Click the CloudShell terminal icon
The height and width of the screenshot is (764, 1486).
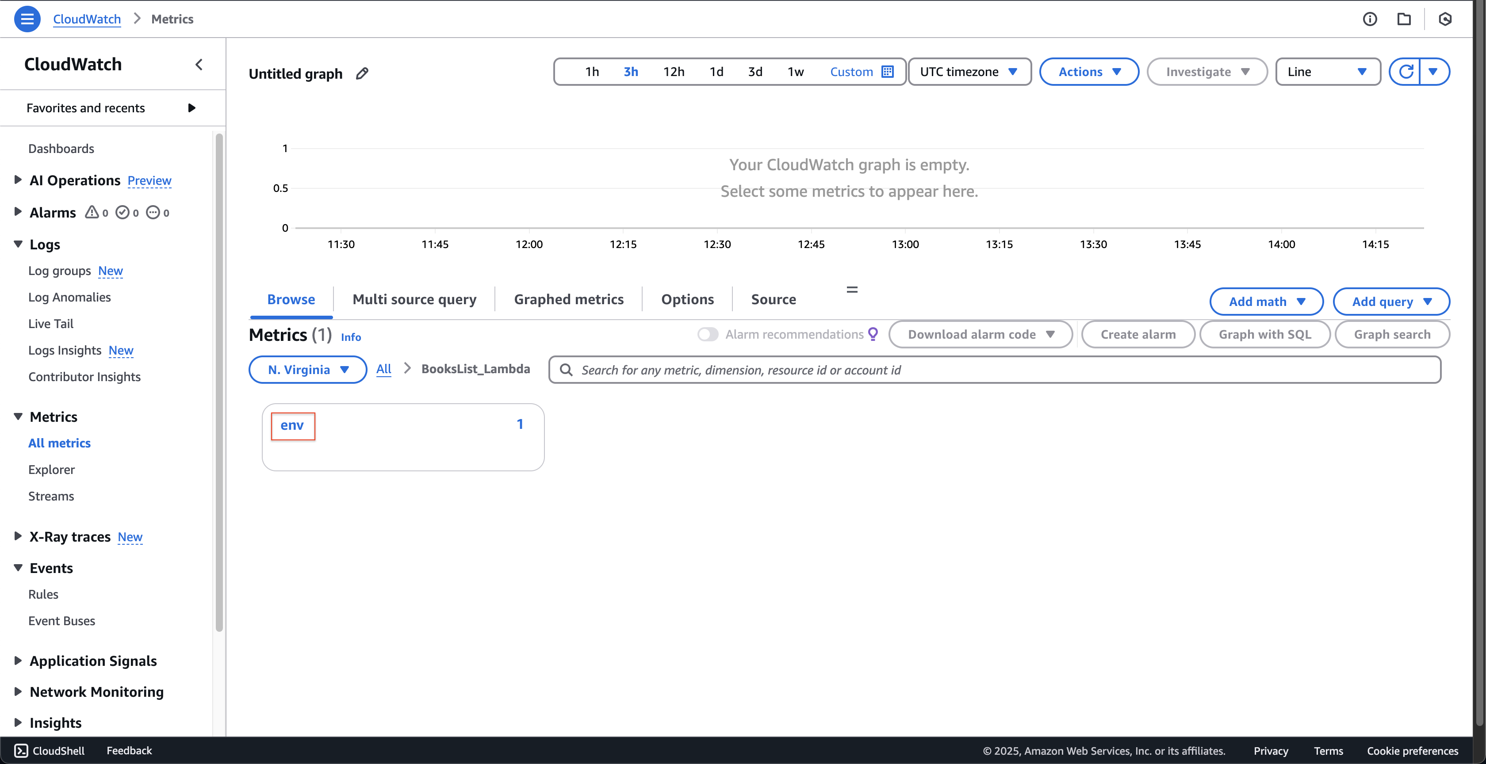[20, 749]
